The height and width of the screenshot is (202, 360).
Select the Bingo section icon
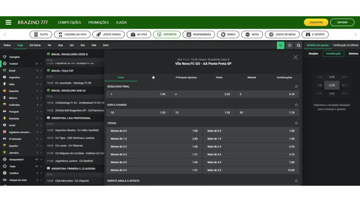point(222,34)
